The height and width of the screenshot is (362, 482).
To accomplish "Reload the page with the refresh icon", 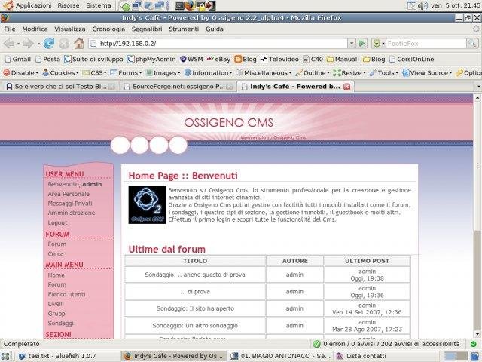I will 49,44.
